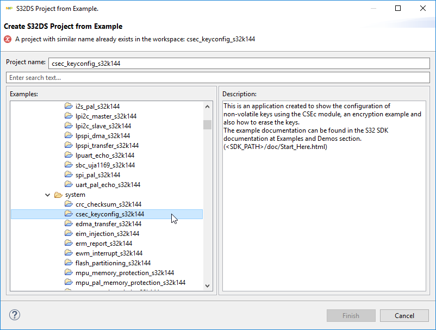Viewport: 436px width, 330px height.
Task: Click the help question mark icon
Action: (15, 315)
